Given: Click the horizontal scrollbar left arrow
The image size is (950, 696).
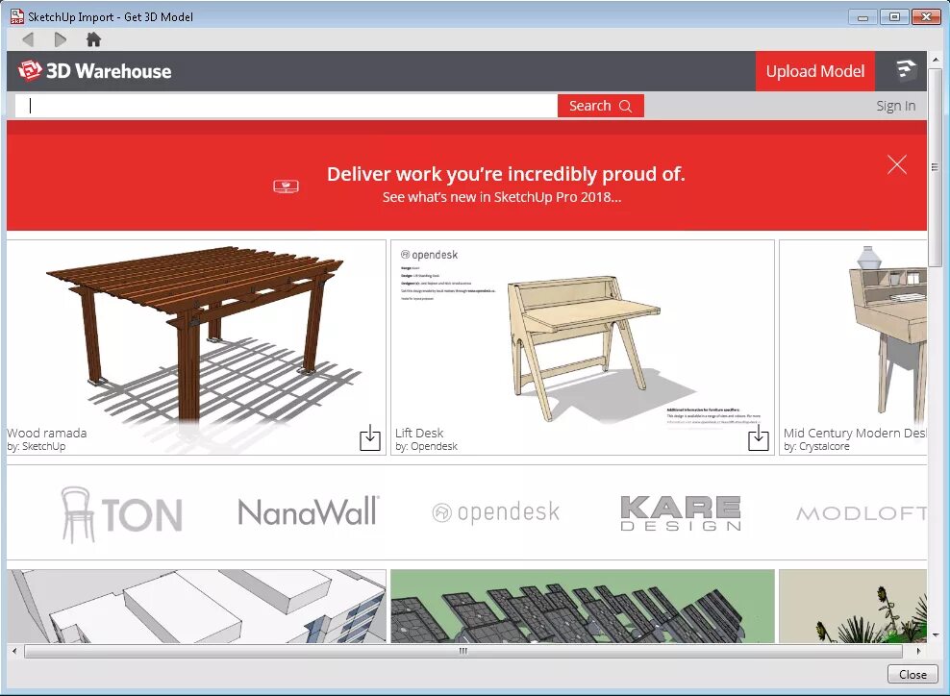Looking at the screenshot, I should coord(14,651).
